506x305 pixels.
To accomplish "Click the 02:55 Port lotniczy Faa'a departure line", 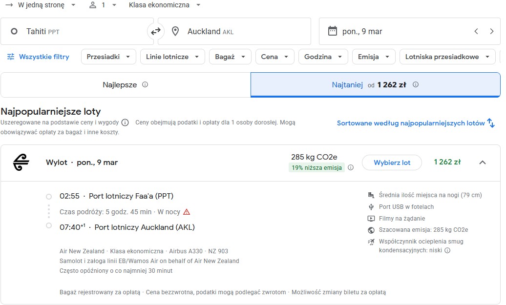I will [x=117, y=196].
